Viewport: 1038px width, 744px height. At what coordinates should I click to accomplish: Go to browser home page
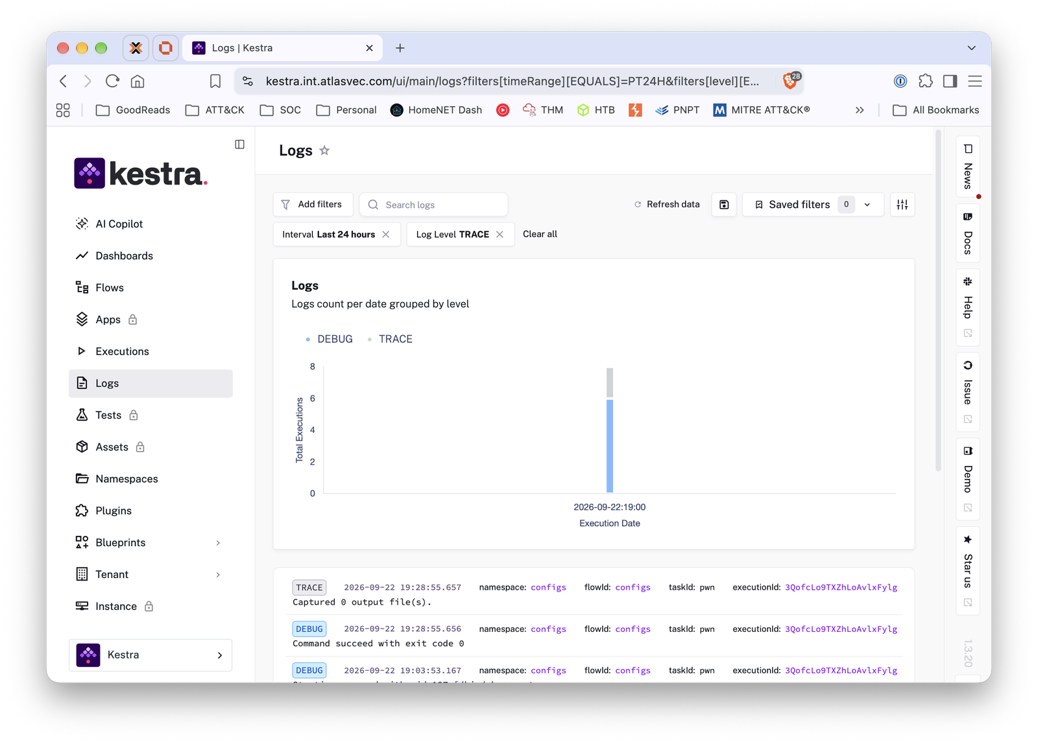[138, 81]
